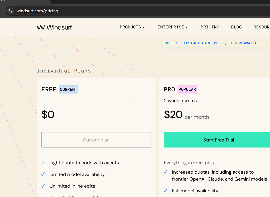
Task: Click 'Light quota to code with agents'
Action: point(84,163)
